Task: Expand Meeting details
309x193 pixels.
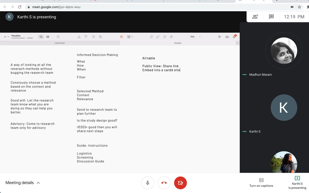Action: pos(23,183)
